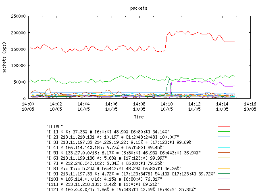Click legend entry [ 6] 213.11.199.186
Screen dimensions: 258x194
click(x=106, y=158)
